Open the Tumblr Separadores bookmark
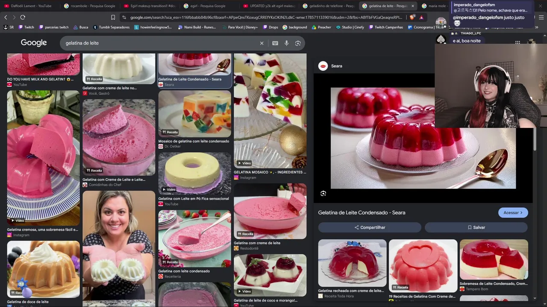547x307 pixels. 111,27
